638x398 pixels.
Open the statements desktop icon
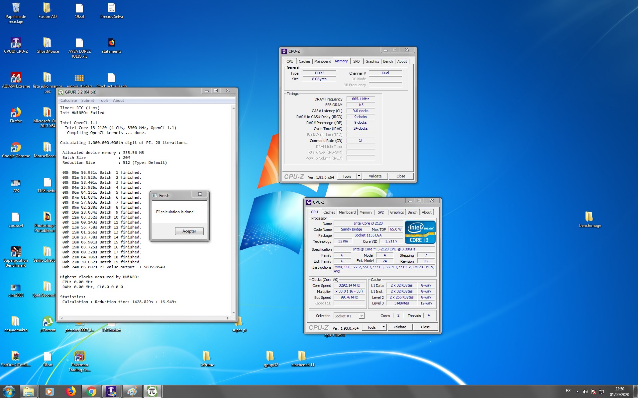tap(111, 45)
